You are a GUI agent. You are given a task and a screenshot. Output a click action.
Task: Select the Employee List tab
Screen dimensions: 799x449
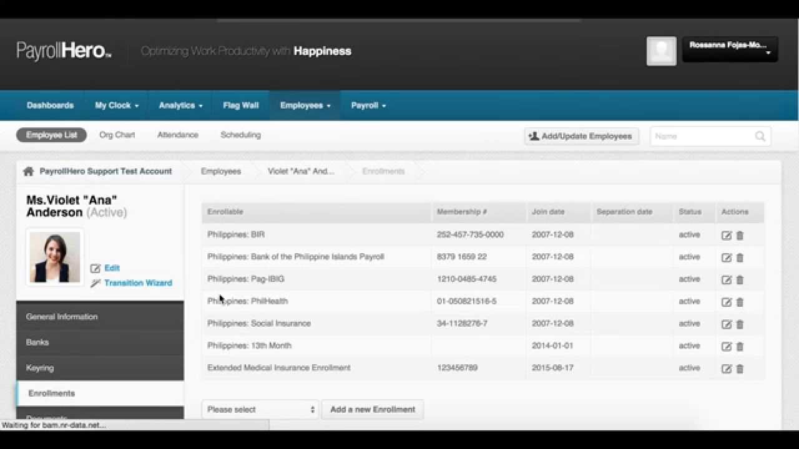51,135
